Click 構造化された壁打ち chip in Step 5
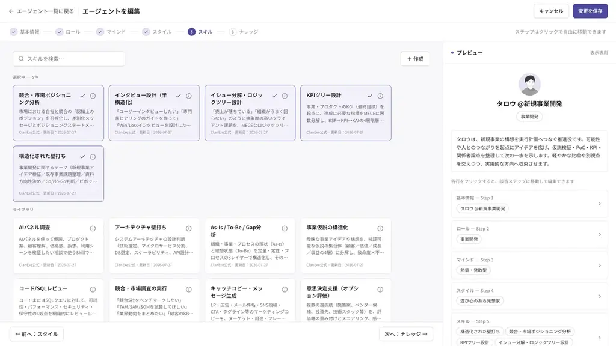The height and width of the screenshot is (346, 616). (x=479, y=332)
